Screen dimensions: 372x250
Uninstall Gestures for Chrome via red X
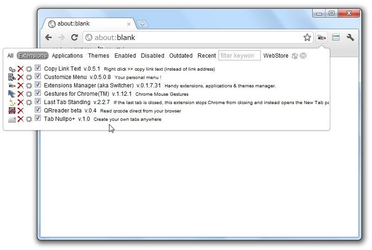pyautogui.click(x=20, y=94)
